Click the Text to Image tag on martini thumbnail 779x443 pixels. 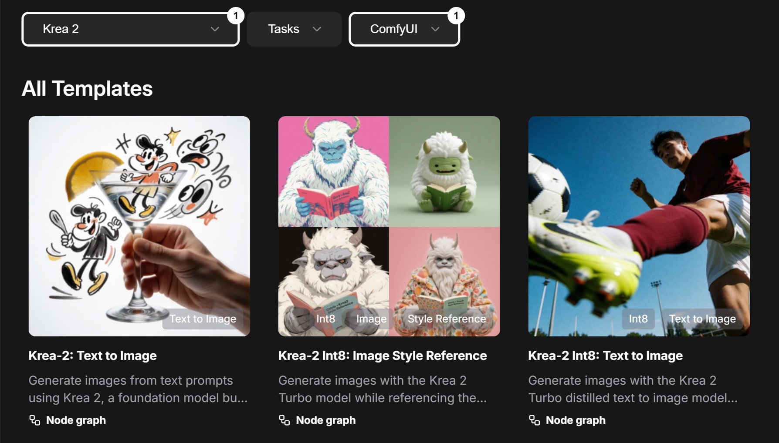click(203, 319)
